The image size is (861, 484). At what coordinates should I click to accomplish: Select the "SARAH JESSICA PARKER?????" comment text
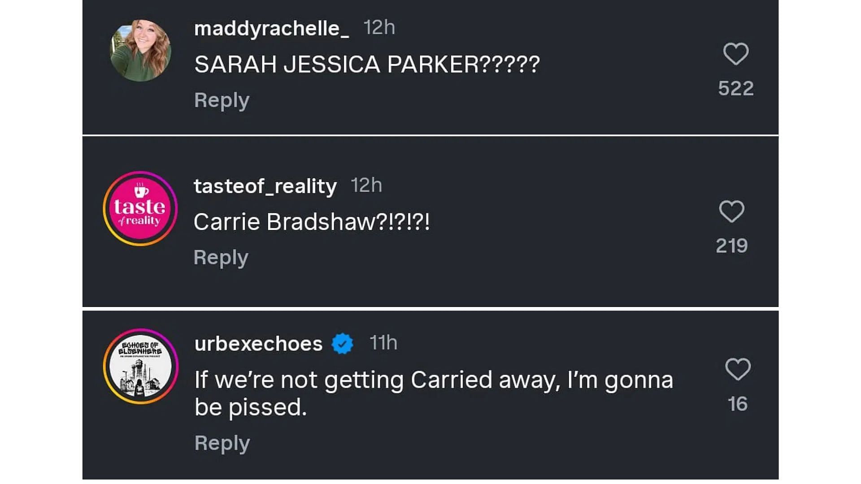(367, 65)
